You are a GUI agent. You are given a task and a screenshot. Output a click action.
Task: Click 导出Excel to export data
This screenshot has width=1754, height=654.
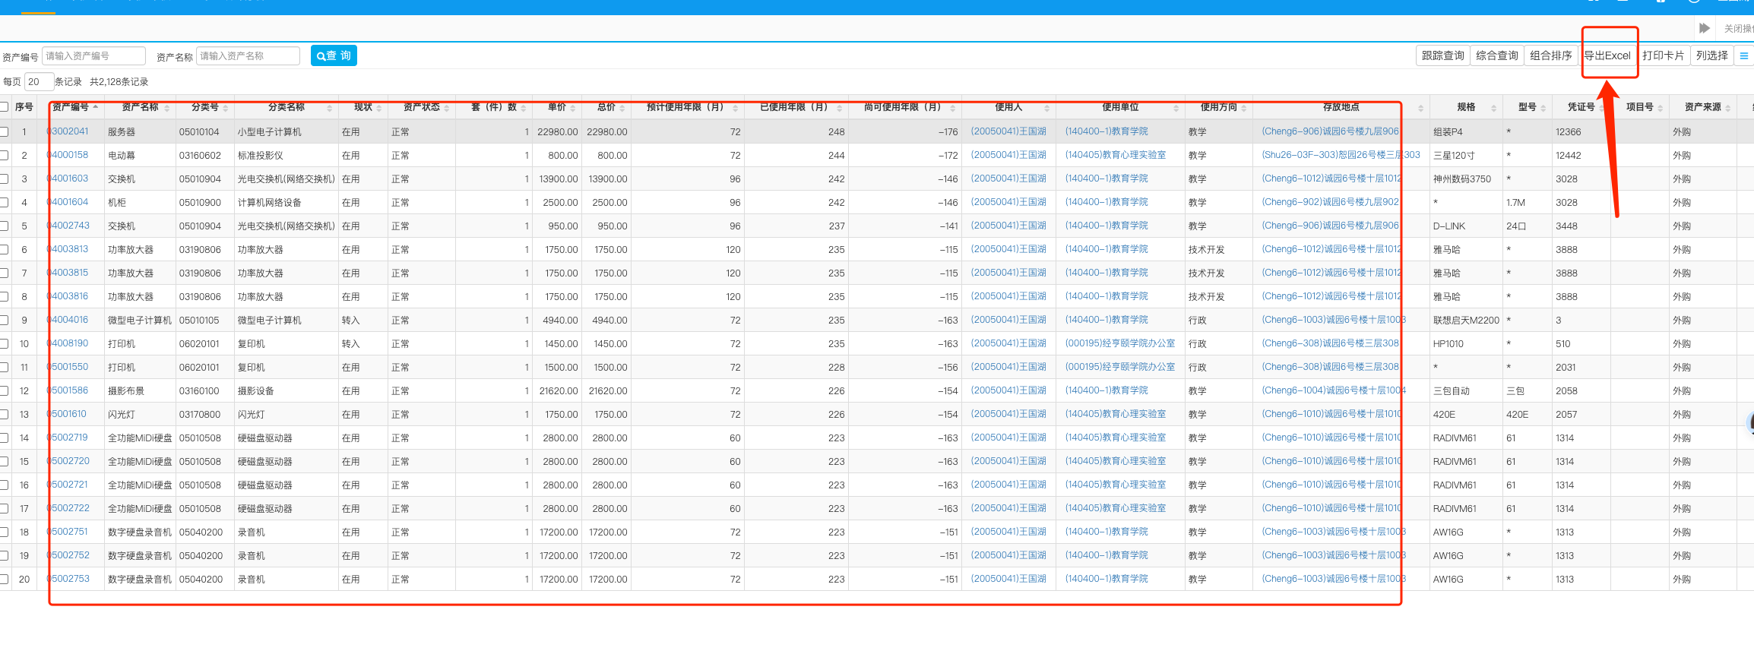(1607, 56)
